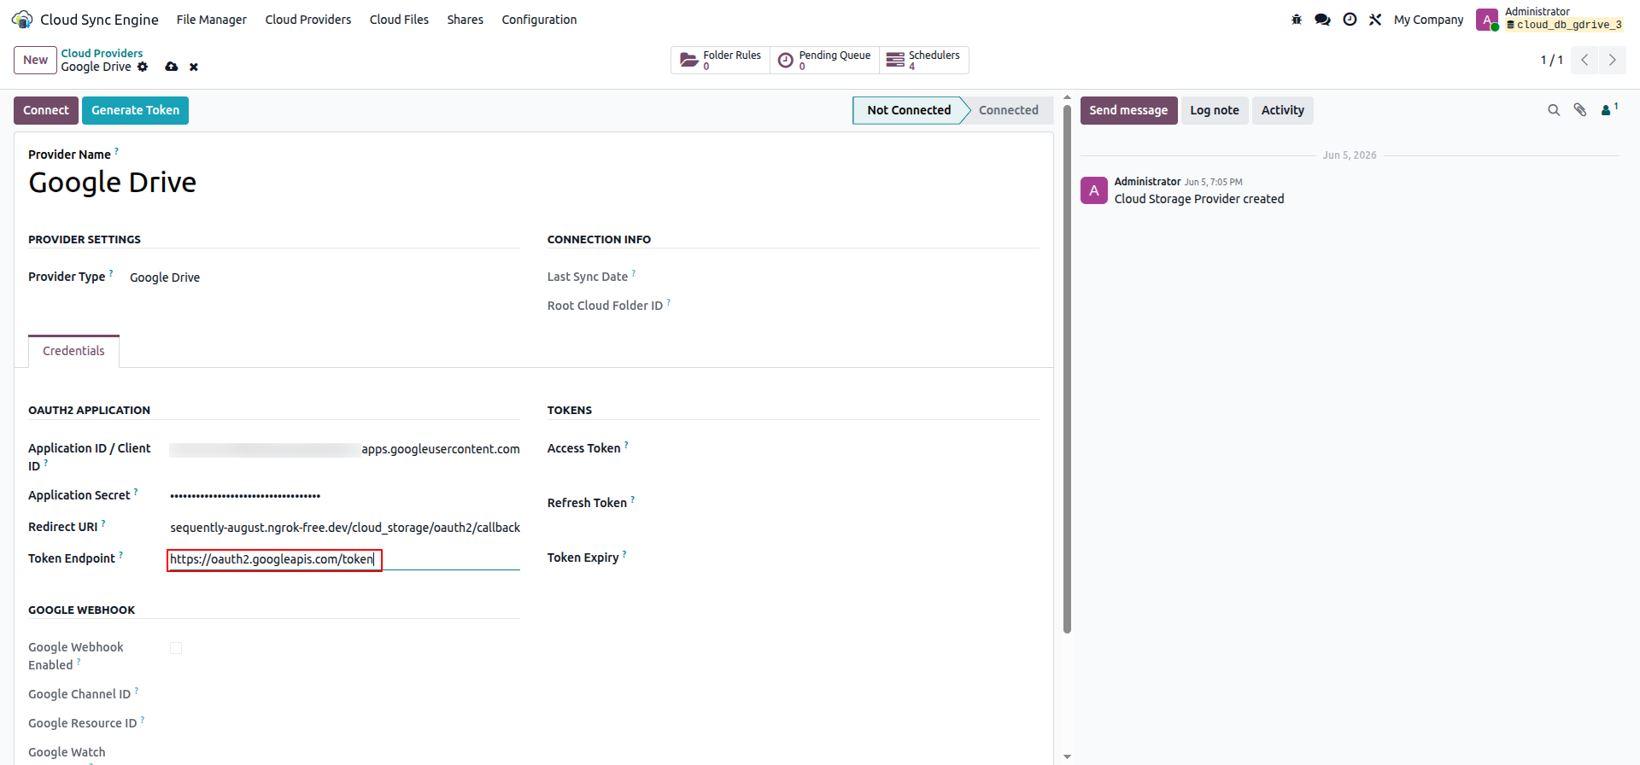Open Pending Queue stat button
Viewport: 1640px width, 765px height.
tap(824, 60)
